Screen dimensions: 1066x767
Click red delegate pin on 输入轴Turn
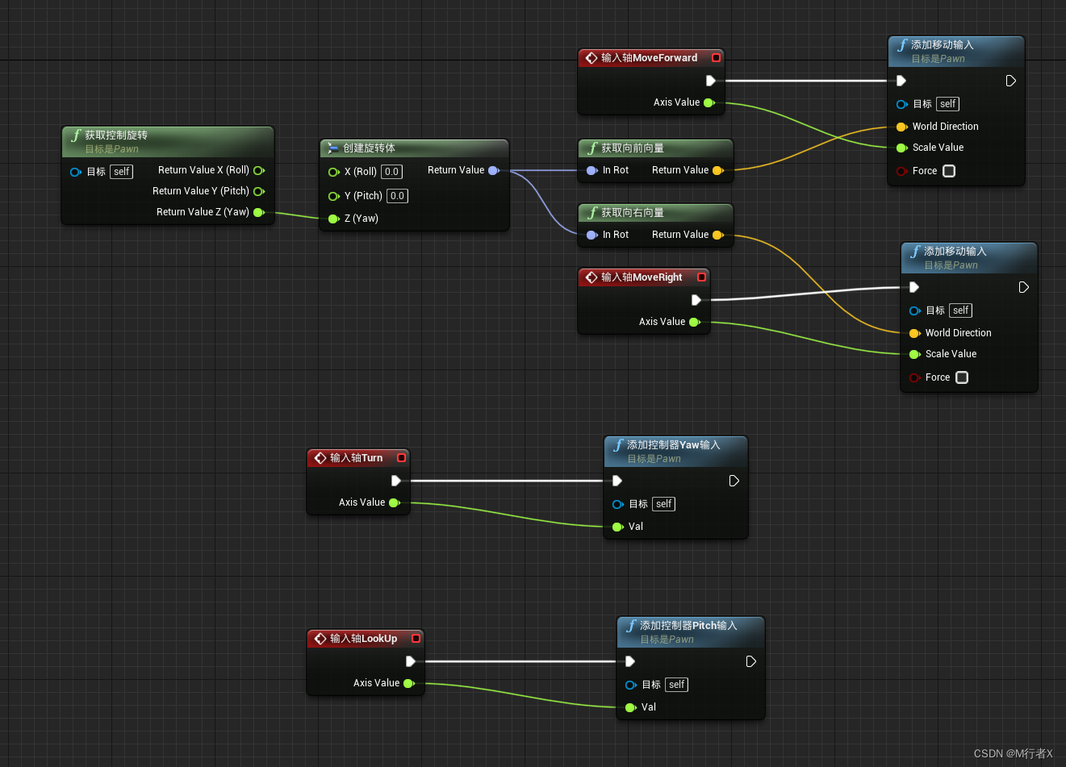401,458
